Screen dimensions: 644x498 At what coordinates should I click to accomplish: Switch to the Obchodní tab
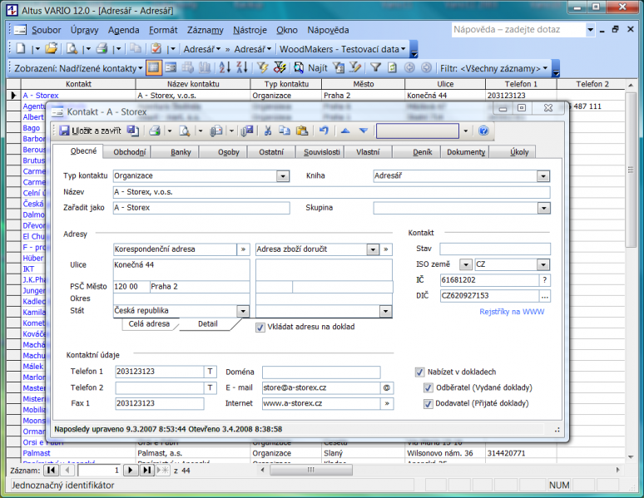click(129, 152)
